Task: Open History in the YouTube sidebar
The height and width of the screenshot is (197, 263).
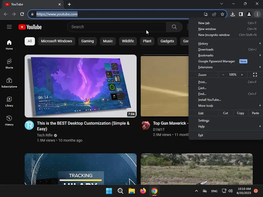Action: pyautogui.click(x=9, y=121)
